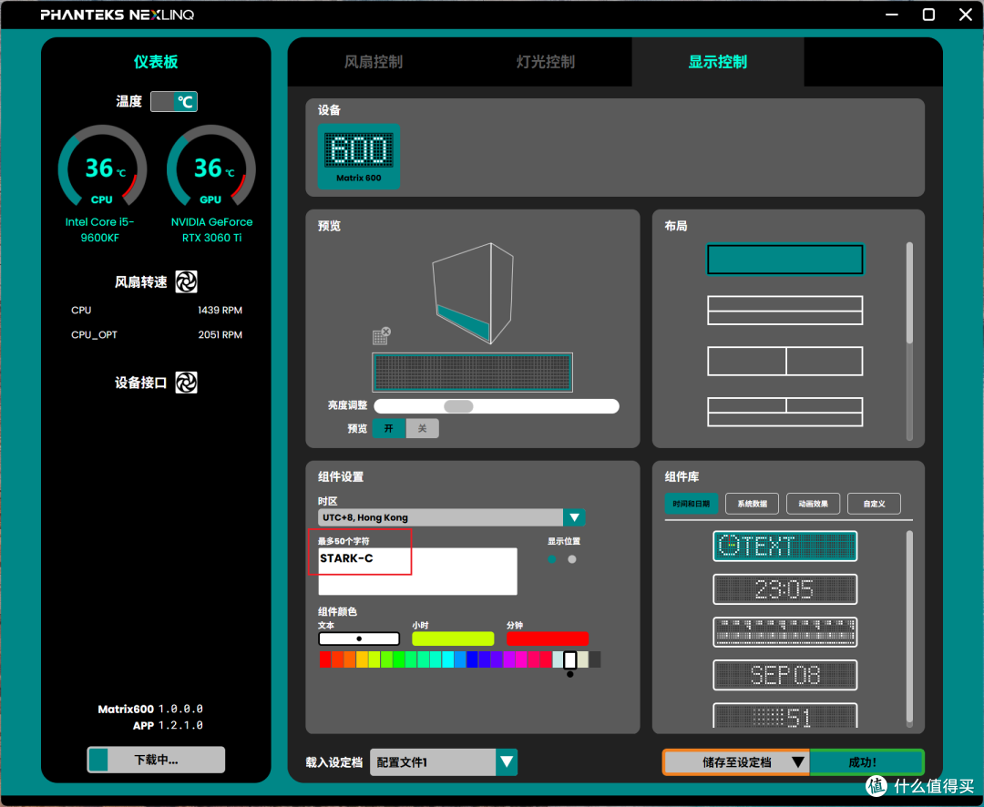Select the 23:05 time widget

coord(784,589)
